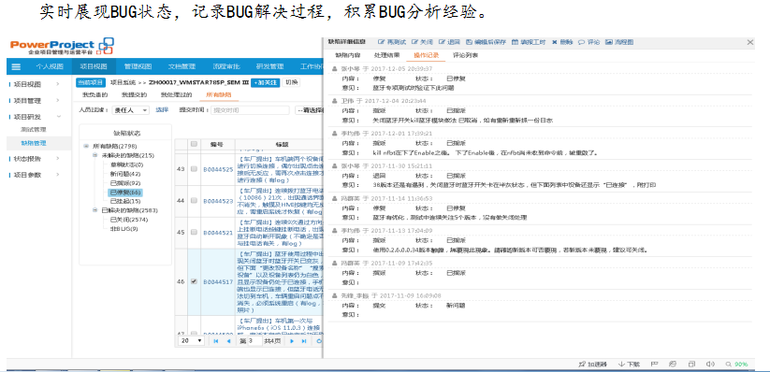
Task: Check the checkbox for row B0044525
Action: [x=194, y=169]
